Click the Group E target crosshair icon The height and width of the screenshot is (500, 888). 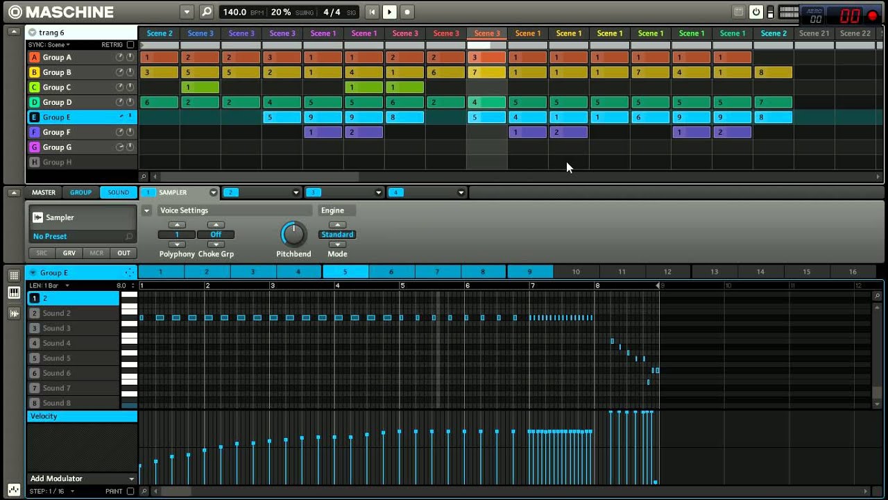tap(129, 273)
